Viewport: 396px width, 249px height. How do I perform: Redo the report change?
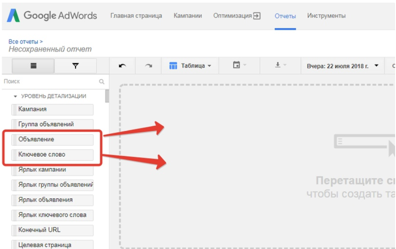click(149, 66)
